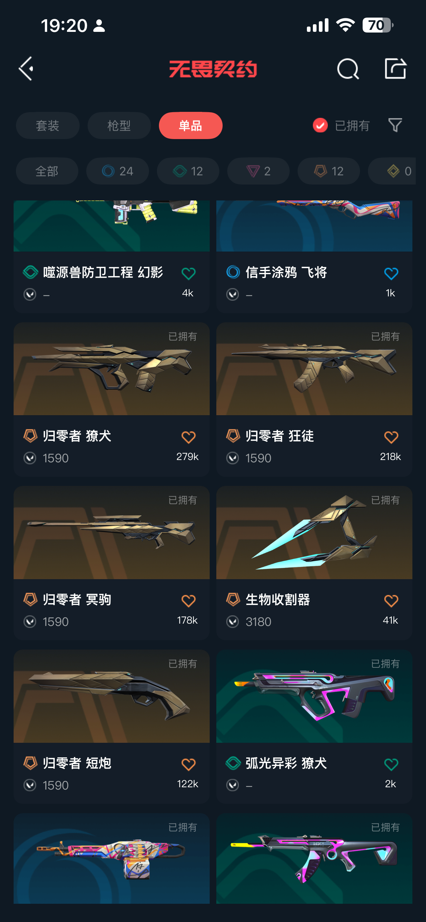Image resolution: width=426 pixels, height=922 pixels.
Task: Select the 全部 rarity filter
Action: point(47,171)
